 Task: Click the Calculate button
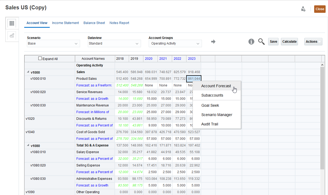(289, 41)
